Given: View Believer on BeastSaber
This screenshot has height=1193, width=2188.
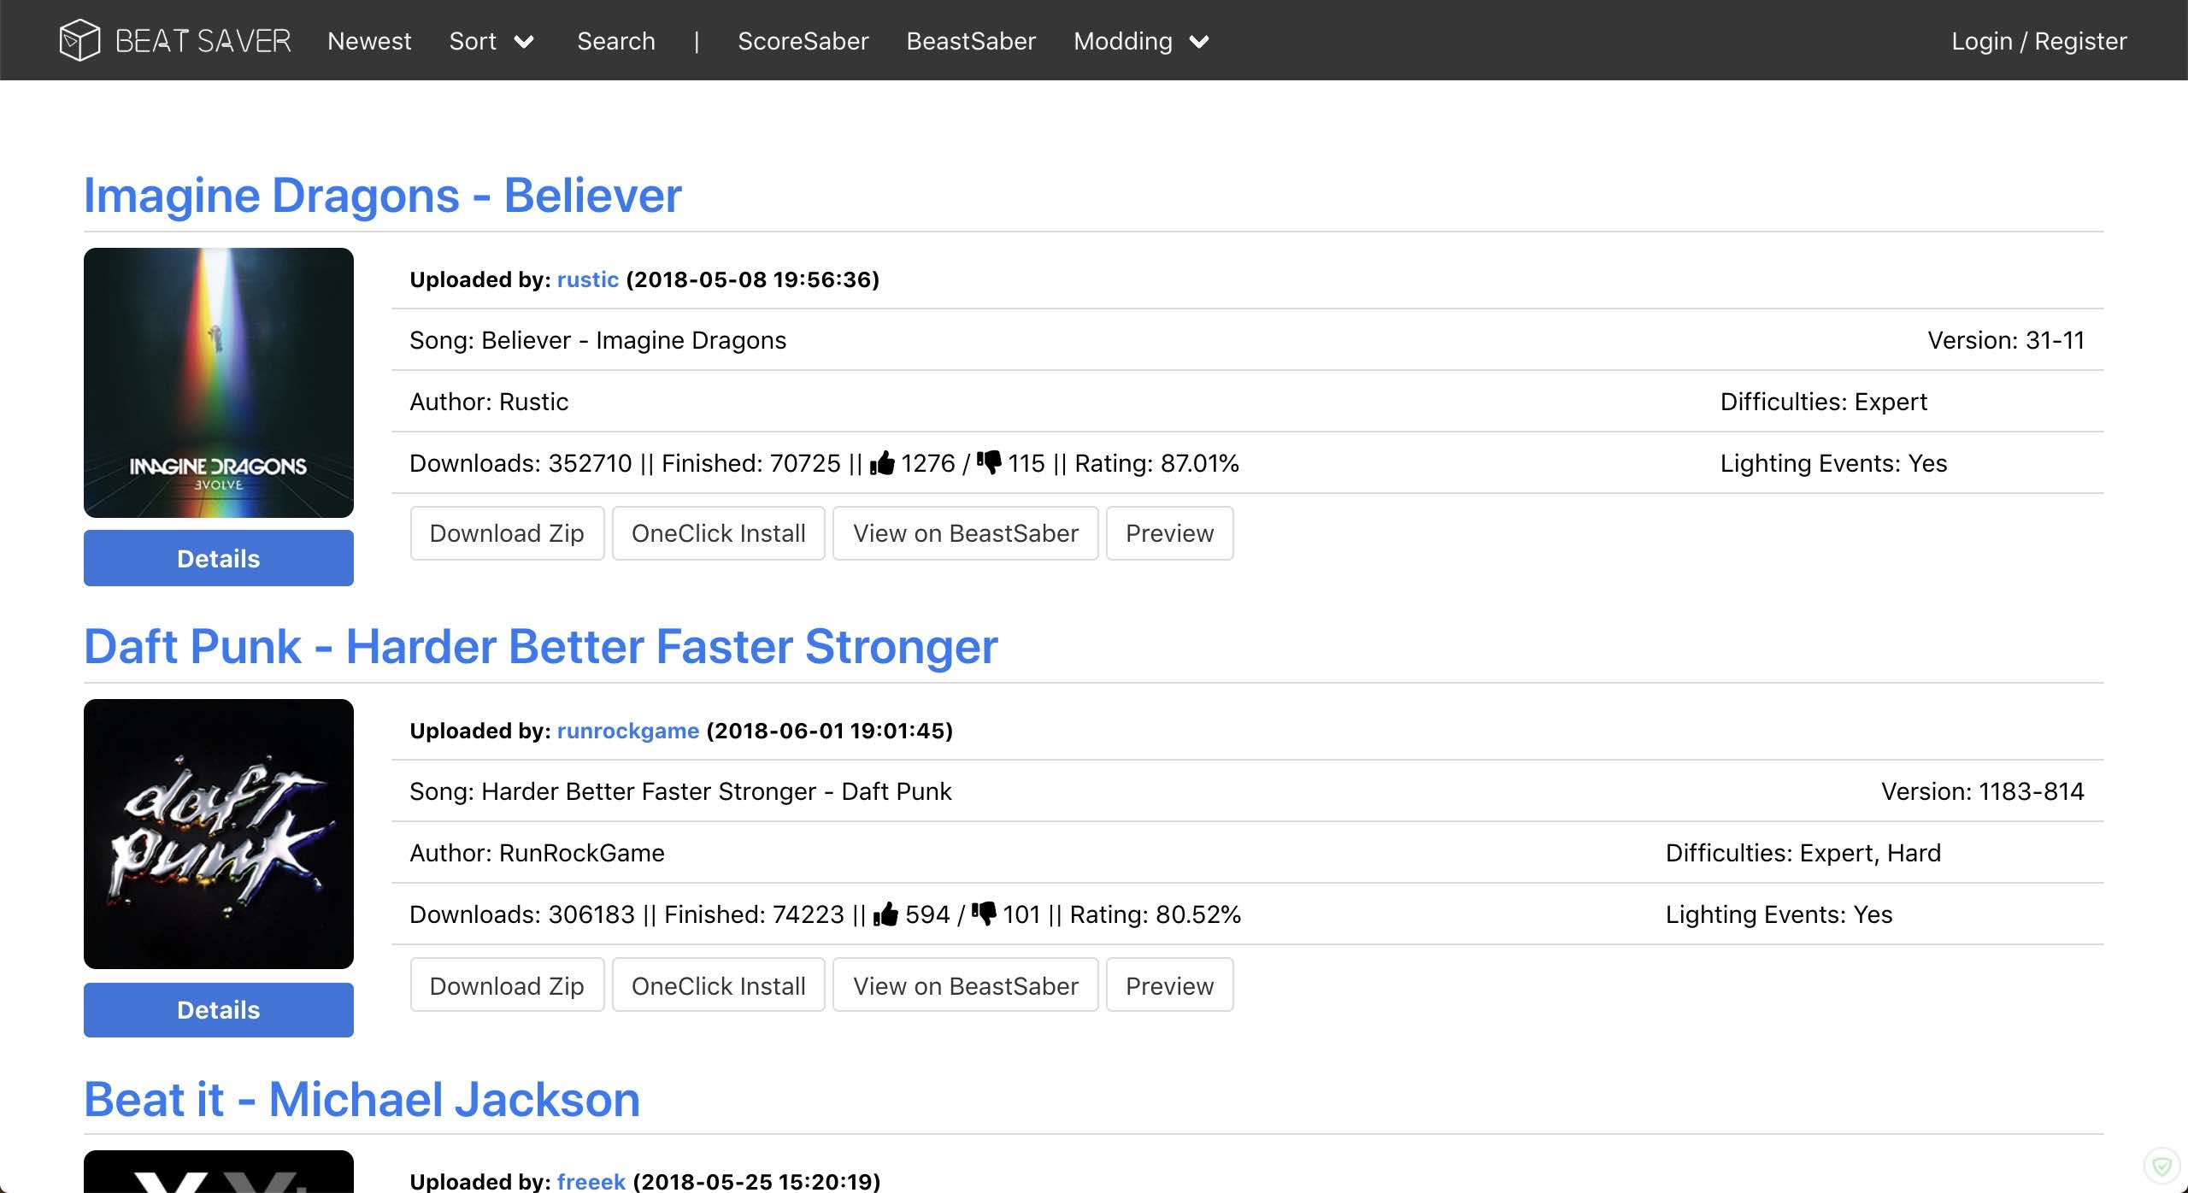Looking at the screenshot, I should coord(965,533).
